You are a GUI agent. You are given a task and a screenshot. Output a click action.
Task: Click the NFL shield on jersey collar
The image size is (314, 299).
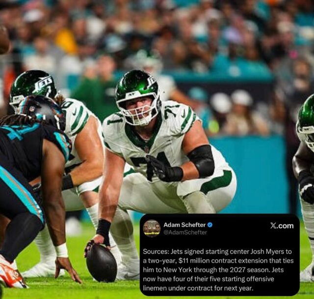(x=147, y=149)
